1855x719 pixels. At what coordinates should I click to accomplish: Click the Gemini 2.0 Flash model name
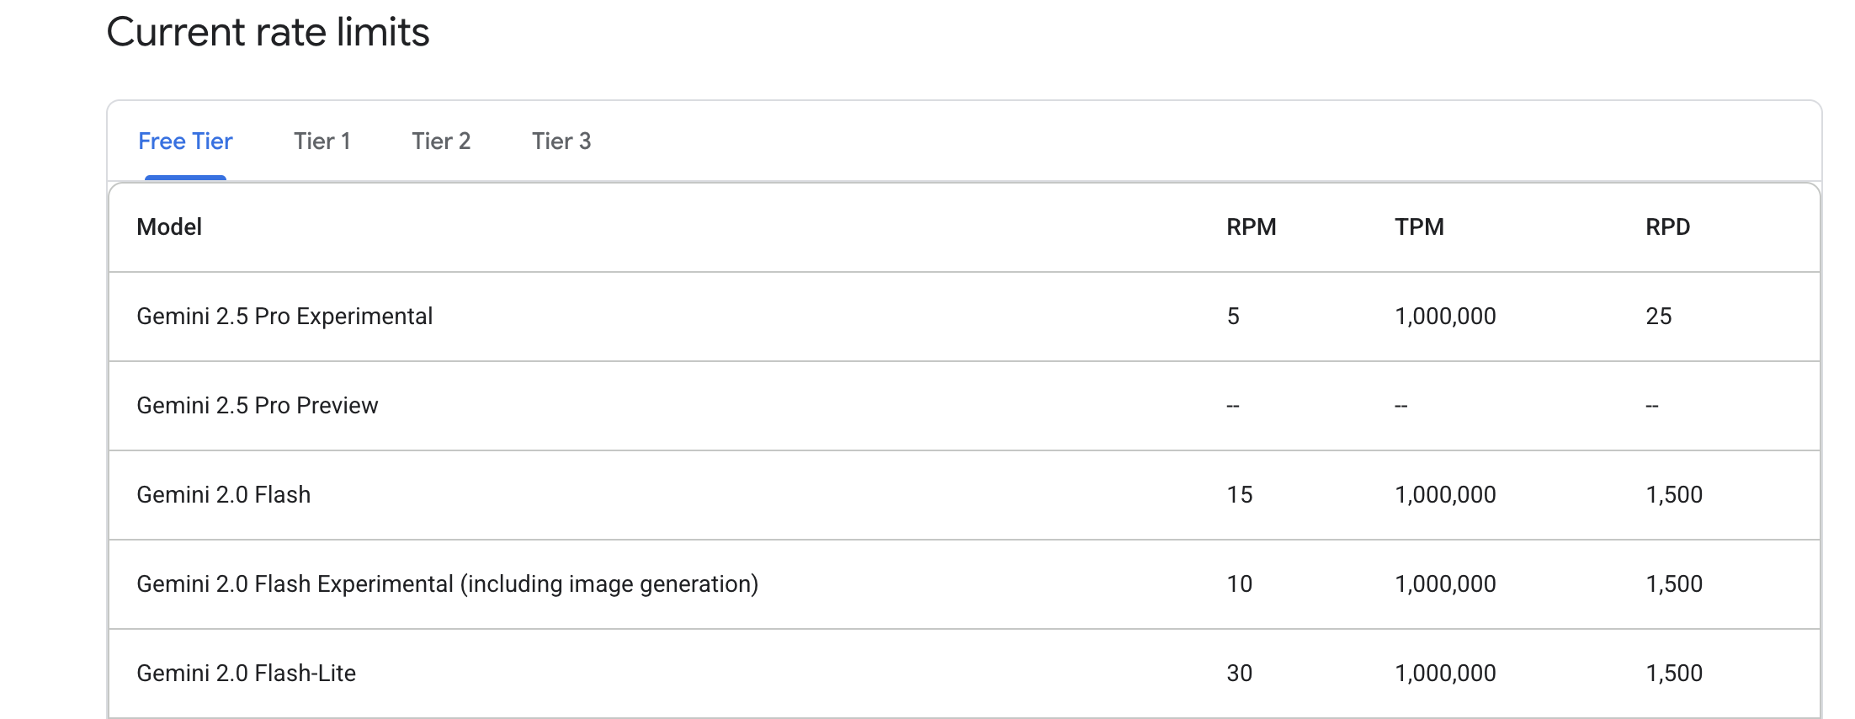pos(224,495)
